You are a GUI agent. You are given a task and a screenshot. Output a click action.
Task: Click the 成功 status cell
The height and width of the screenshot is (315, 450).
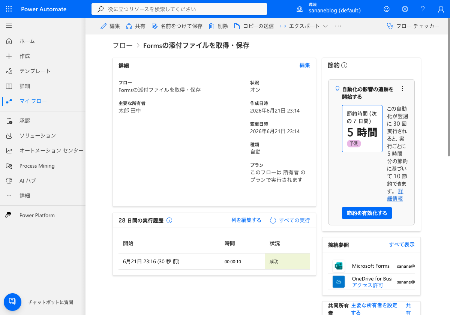tap(288, 261)
